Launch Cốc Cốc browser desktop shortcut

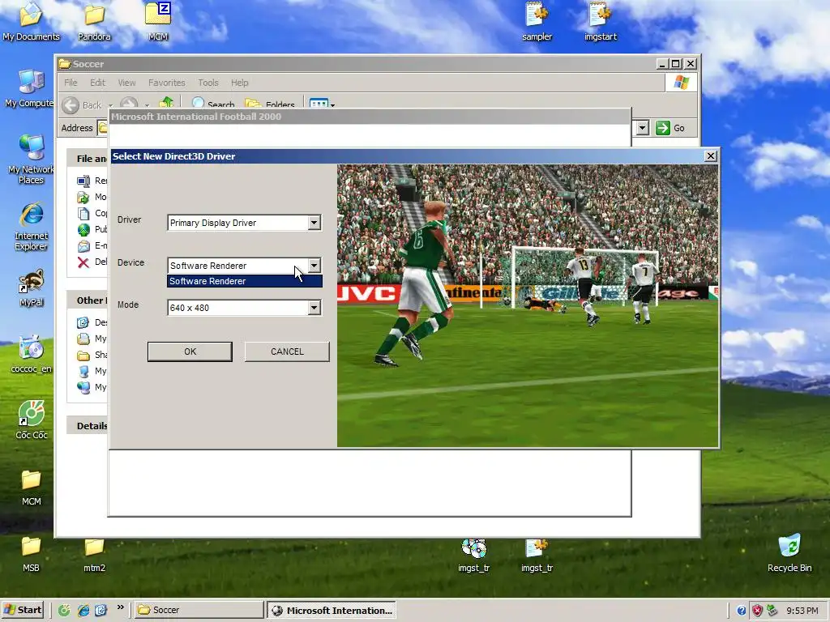(31, 420)
